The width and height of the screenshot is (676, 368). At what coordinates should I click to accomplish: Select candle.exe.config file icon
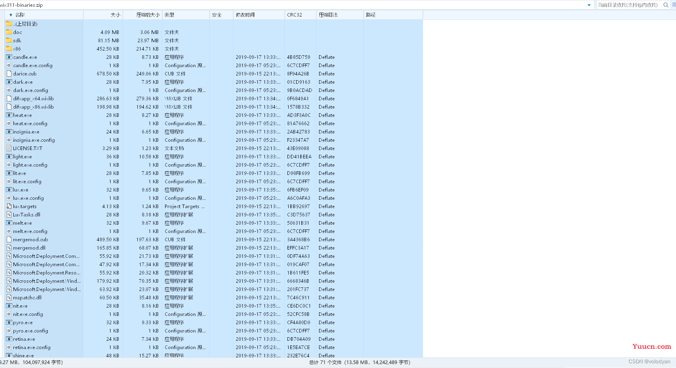pyautogui.click(x=9, y=65)
